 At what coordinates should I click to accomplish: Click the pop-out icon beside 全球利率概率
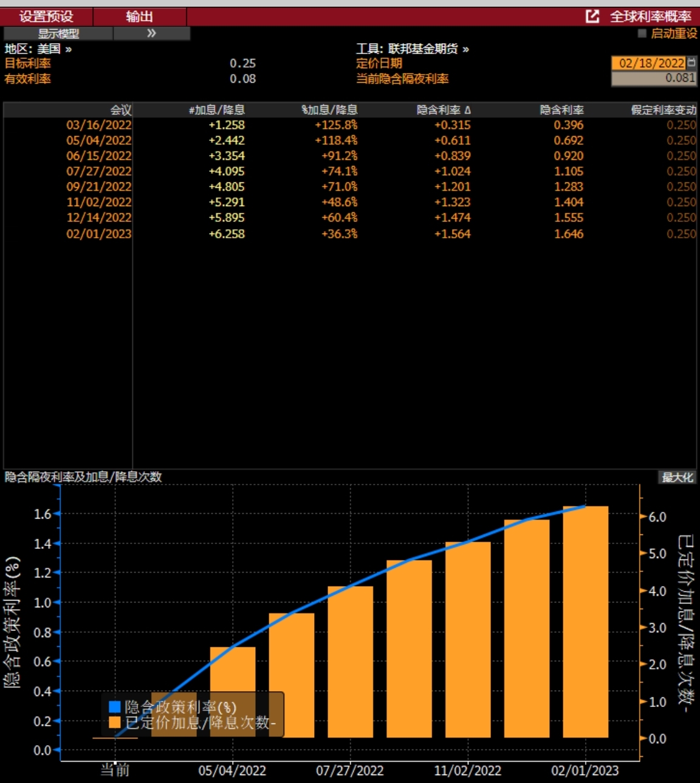tap(592, 16)
